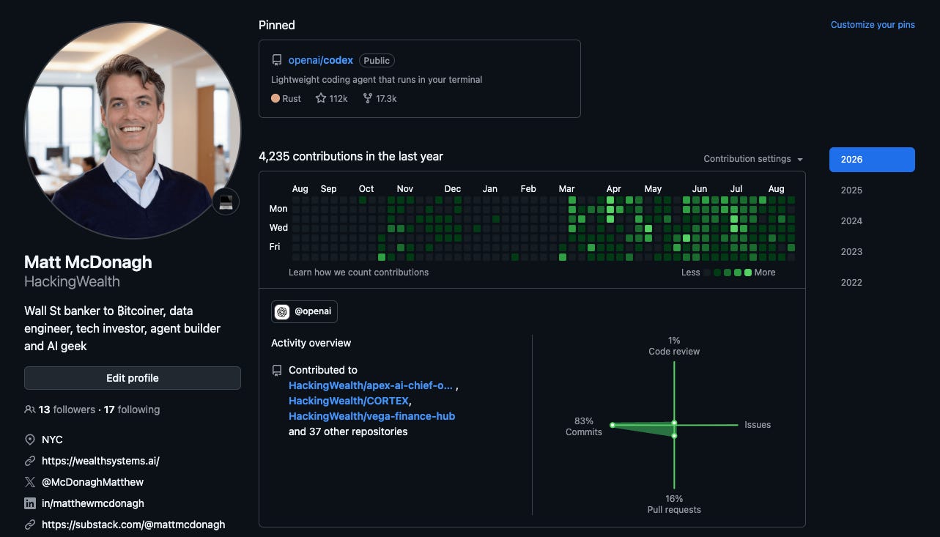Viewport: 940px width, 537px height.
Task: Visit the https://wealthsystems.ai/ website link
Action: [100, 461]
